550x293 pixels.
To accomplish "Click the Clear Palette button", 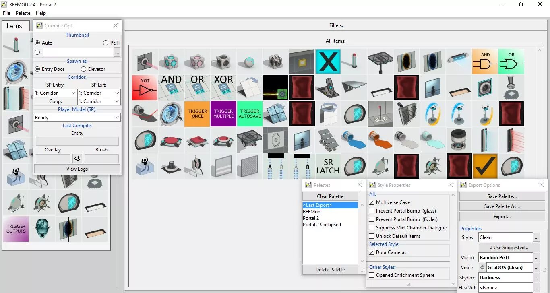I will click(330, 196).
